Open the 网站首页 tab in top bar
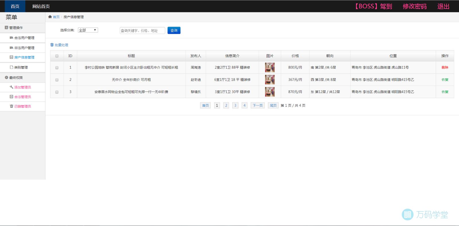 [x=41, y=6]
